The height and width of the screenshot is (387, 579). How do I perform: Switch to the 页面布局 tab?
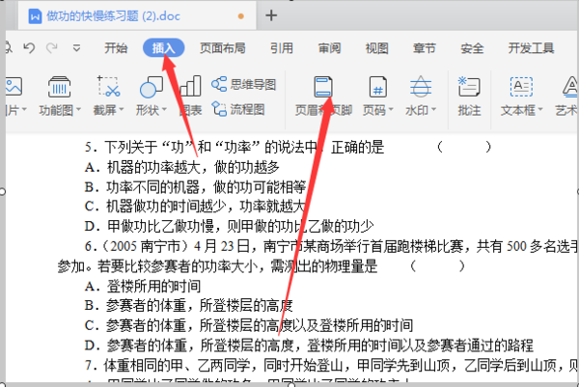223,48
